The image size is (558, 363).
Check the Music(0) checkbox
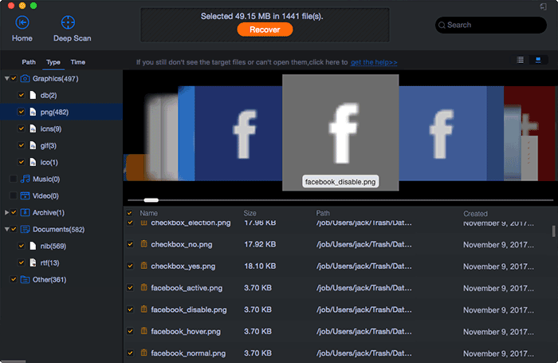click(14, 179)
